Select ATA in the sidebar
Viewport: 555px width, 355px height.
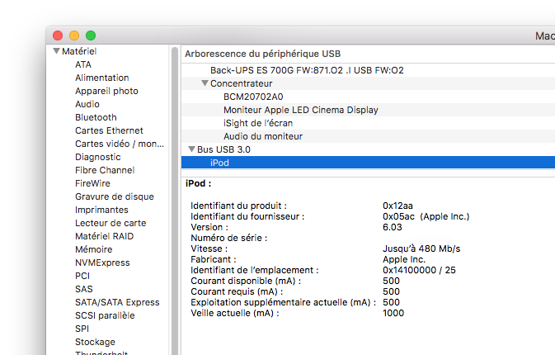(83, 64)
